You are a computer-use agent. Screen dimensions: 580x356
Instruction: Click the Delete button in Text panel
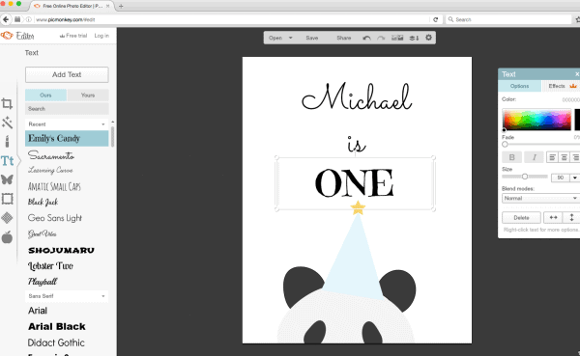[x=521, y=217]
